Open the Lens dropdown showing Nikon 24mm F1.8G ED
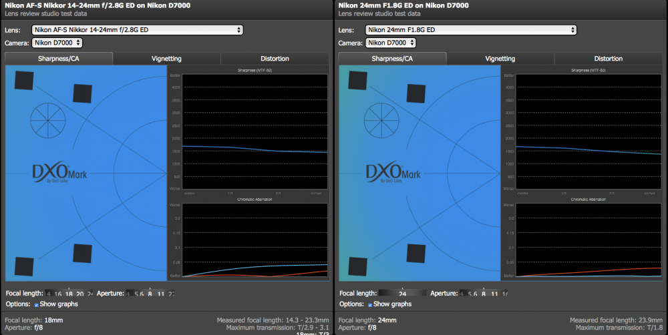 [471, 30]
